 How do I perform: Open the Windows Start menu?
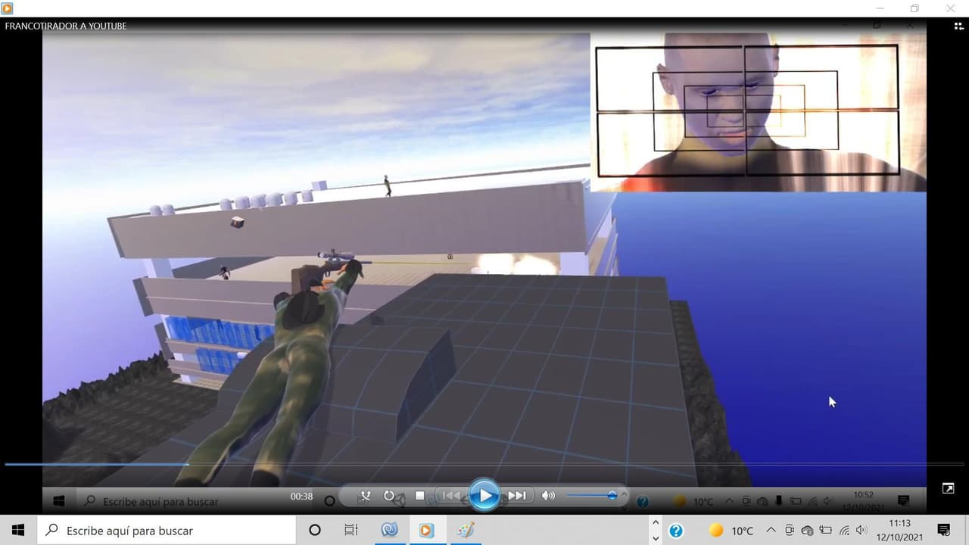[18, 531]
